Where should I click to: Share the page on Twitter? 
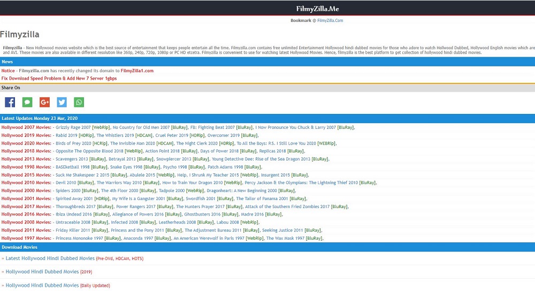pyautogui.click(x=62, y=102)
